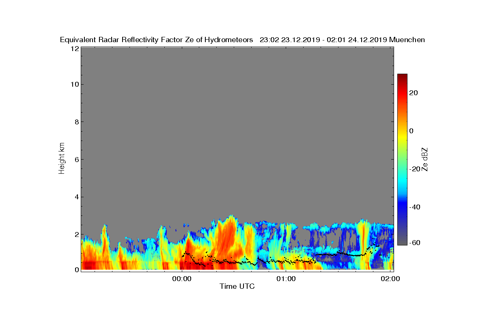Click the plot title text about Ze of Hydrometeors
Screen dimensions: 487x324
[242, 40]
